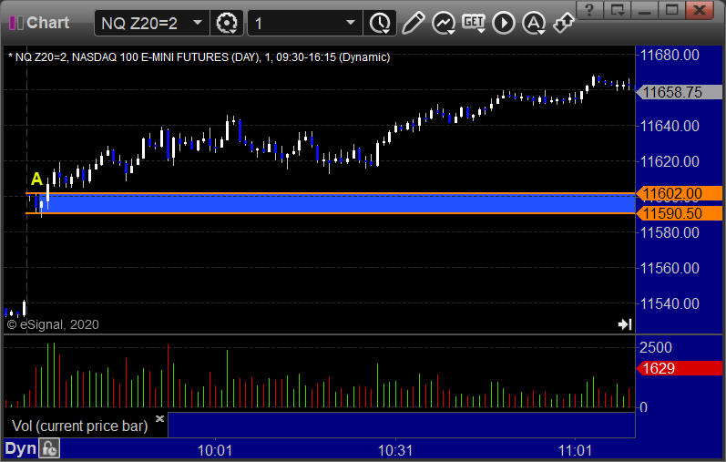Open the GET tools icon
The height and width of the screenshot is (462, 726).
tap(473, 23)
